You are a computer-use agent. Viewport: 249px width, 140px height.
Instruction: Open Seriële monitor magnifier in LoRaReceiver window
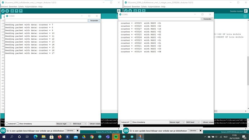click(246, 11)
